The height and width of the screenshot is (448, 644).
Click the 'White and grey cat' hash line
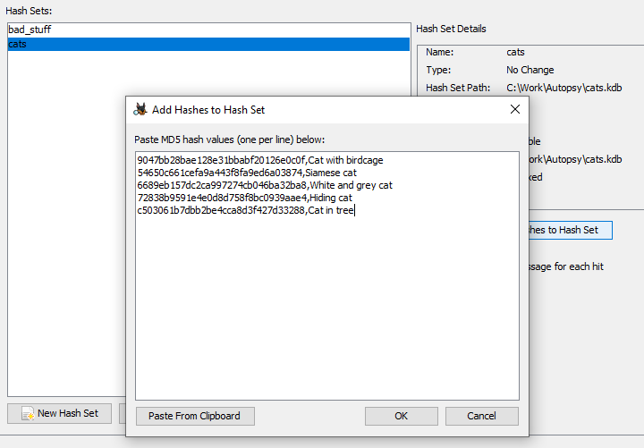pos(264,185)
